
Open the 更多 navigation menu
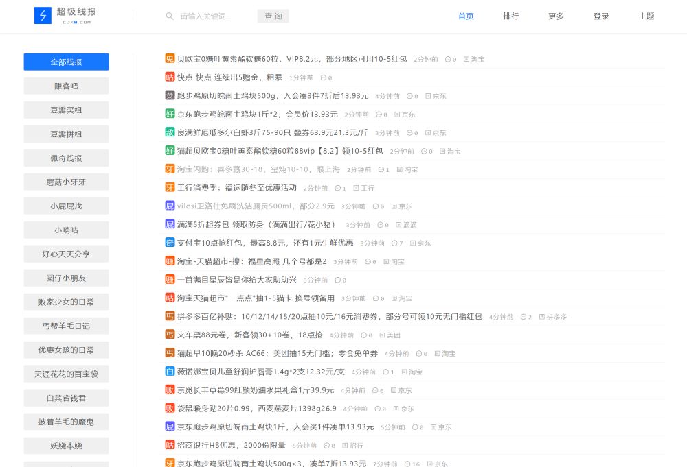click(x=556, y=16)
